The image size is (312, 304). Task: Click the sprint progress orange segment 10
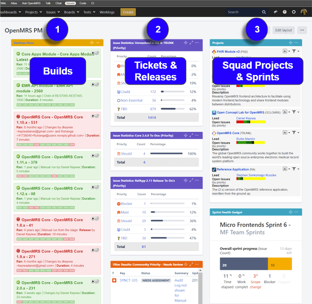pyautogui.click(x=280, y=264)
